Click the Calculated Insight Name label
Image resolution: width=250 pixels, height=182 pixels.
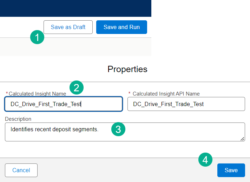37,94
